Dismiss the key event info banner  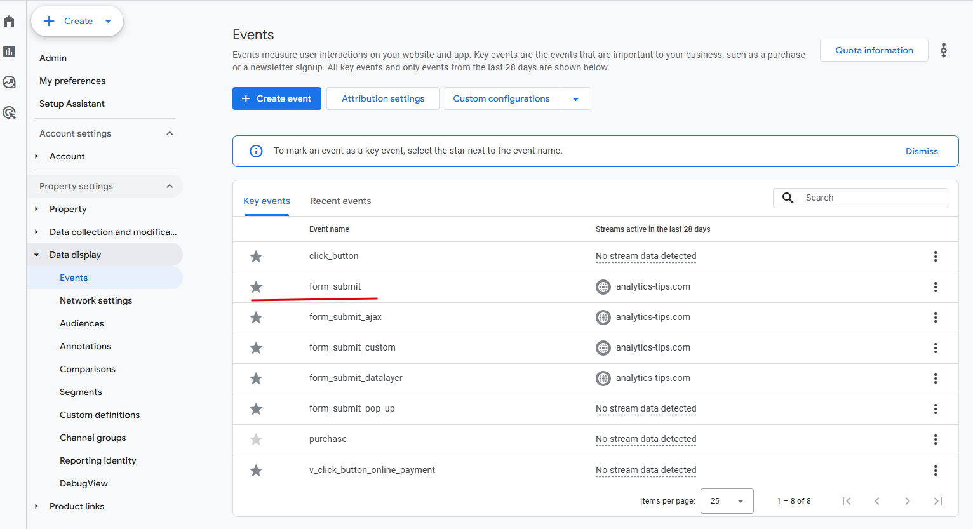click(921, 151)
